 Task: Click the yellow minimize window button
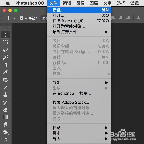pos(10,10)
